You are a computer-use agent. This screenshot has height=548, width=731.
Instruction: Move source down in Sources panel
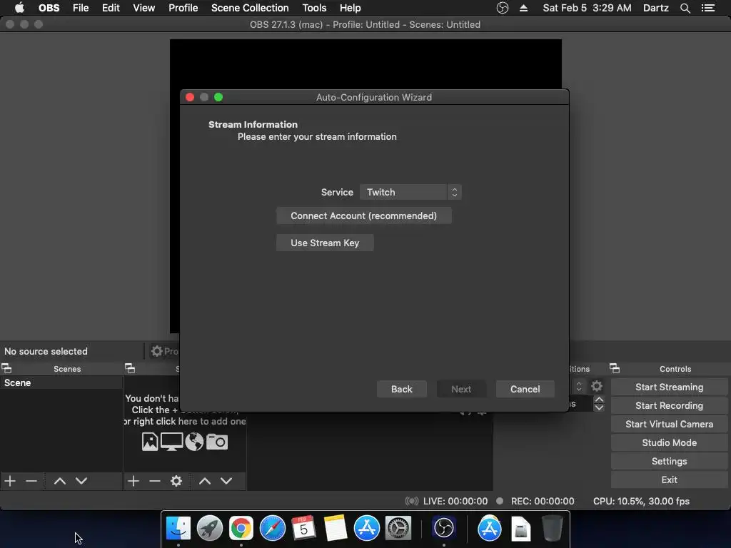pos(226,481)
